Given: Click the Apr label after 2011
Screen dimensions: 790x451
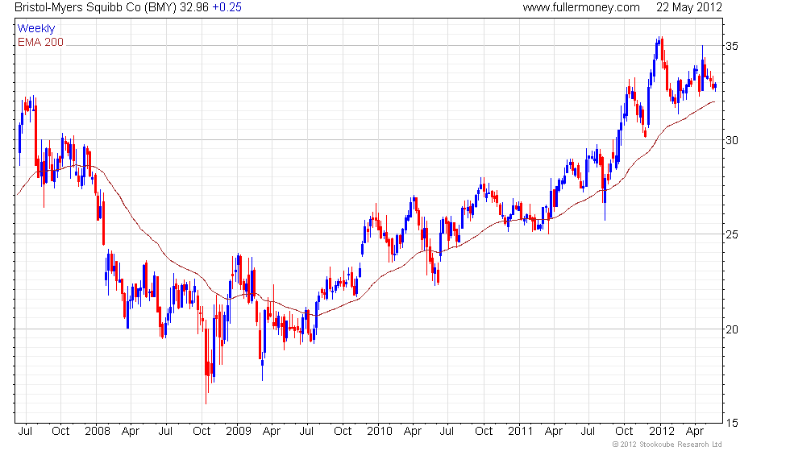Looking at the screenshot, I should [554, 432].
